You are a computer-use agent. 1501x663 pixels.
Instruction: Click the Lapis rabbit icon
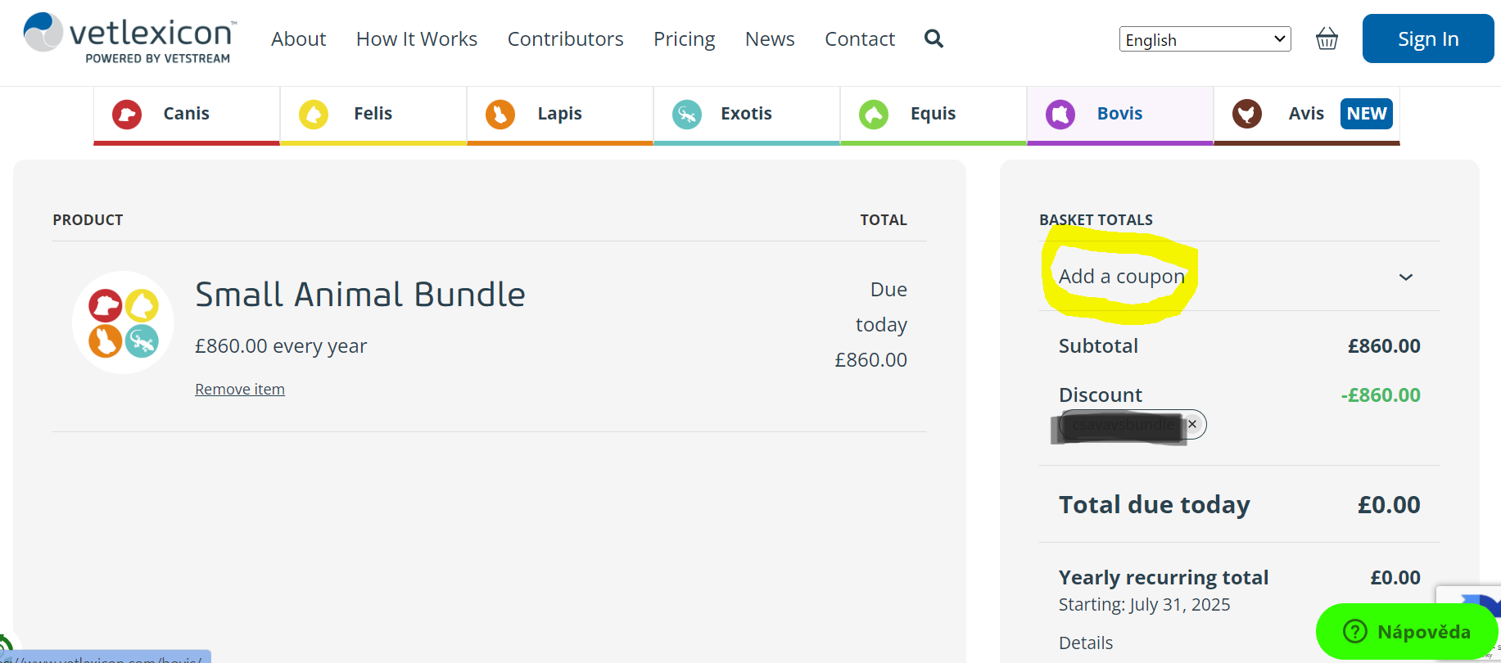tap(500, 114)
